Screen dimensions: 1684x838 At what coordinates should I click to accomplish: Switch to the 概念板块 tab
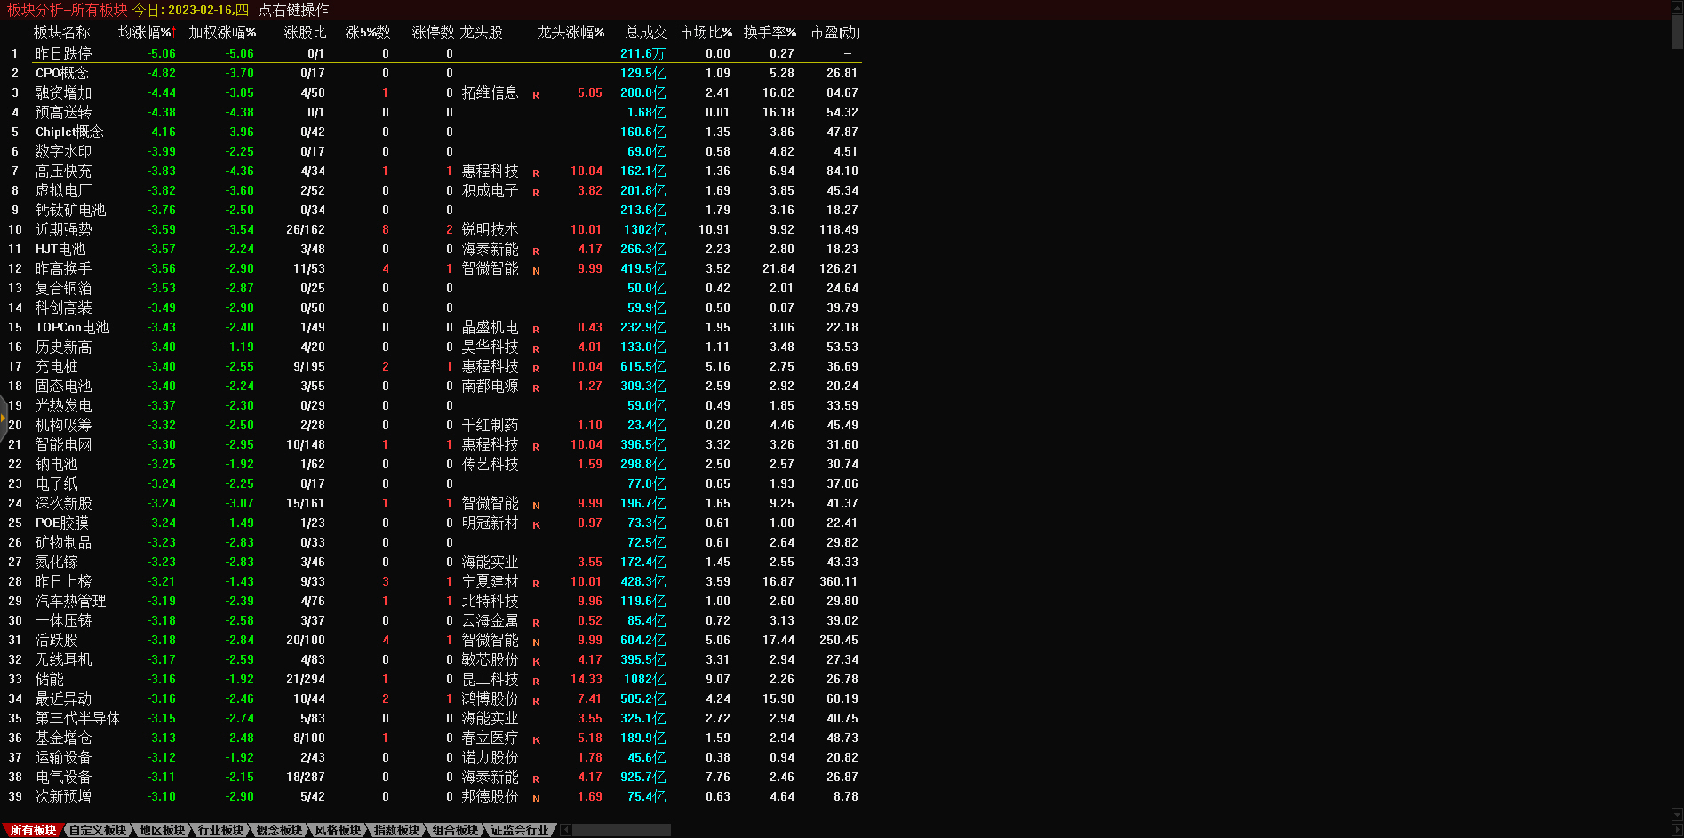pos(279,830)
